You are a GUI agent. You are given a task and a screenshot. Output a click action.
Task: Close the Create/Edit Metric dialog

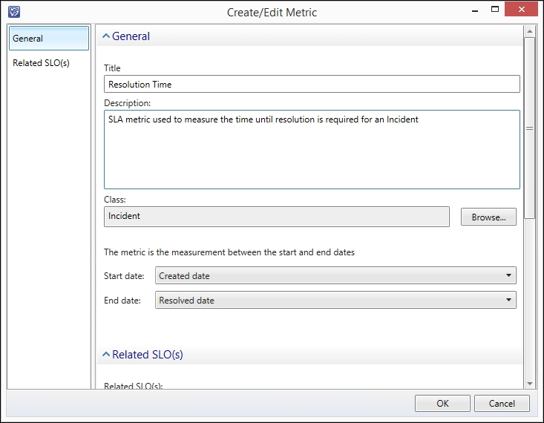(522, 10)
